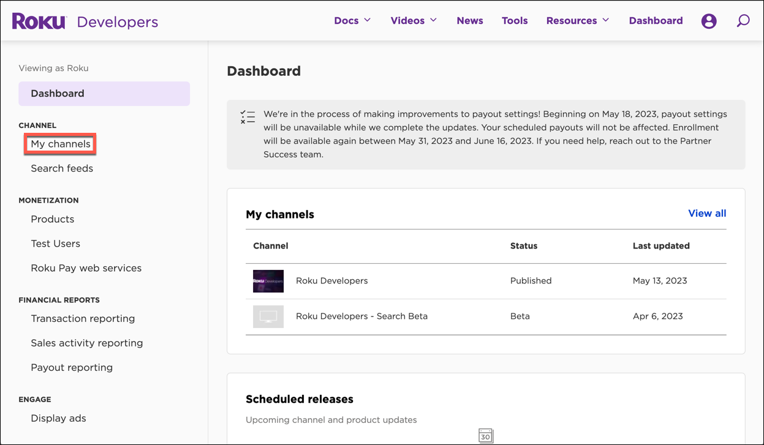Screen dimensions: 764x445
Task: Click the Search Beta channel TV icon
Action: 268,316
